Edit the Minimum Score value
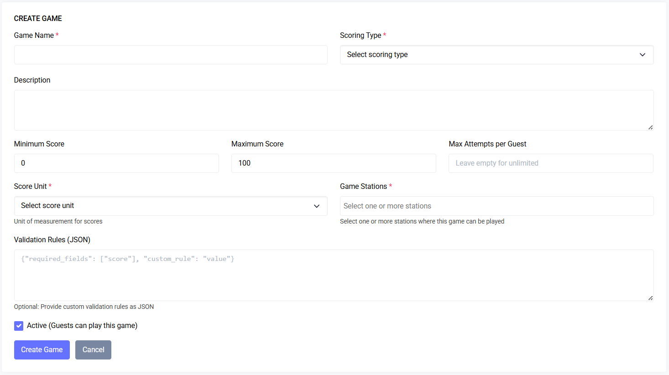This screenshot has height=375, width=669. pyautogui.click(x=116, y=163)
